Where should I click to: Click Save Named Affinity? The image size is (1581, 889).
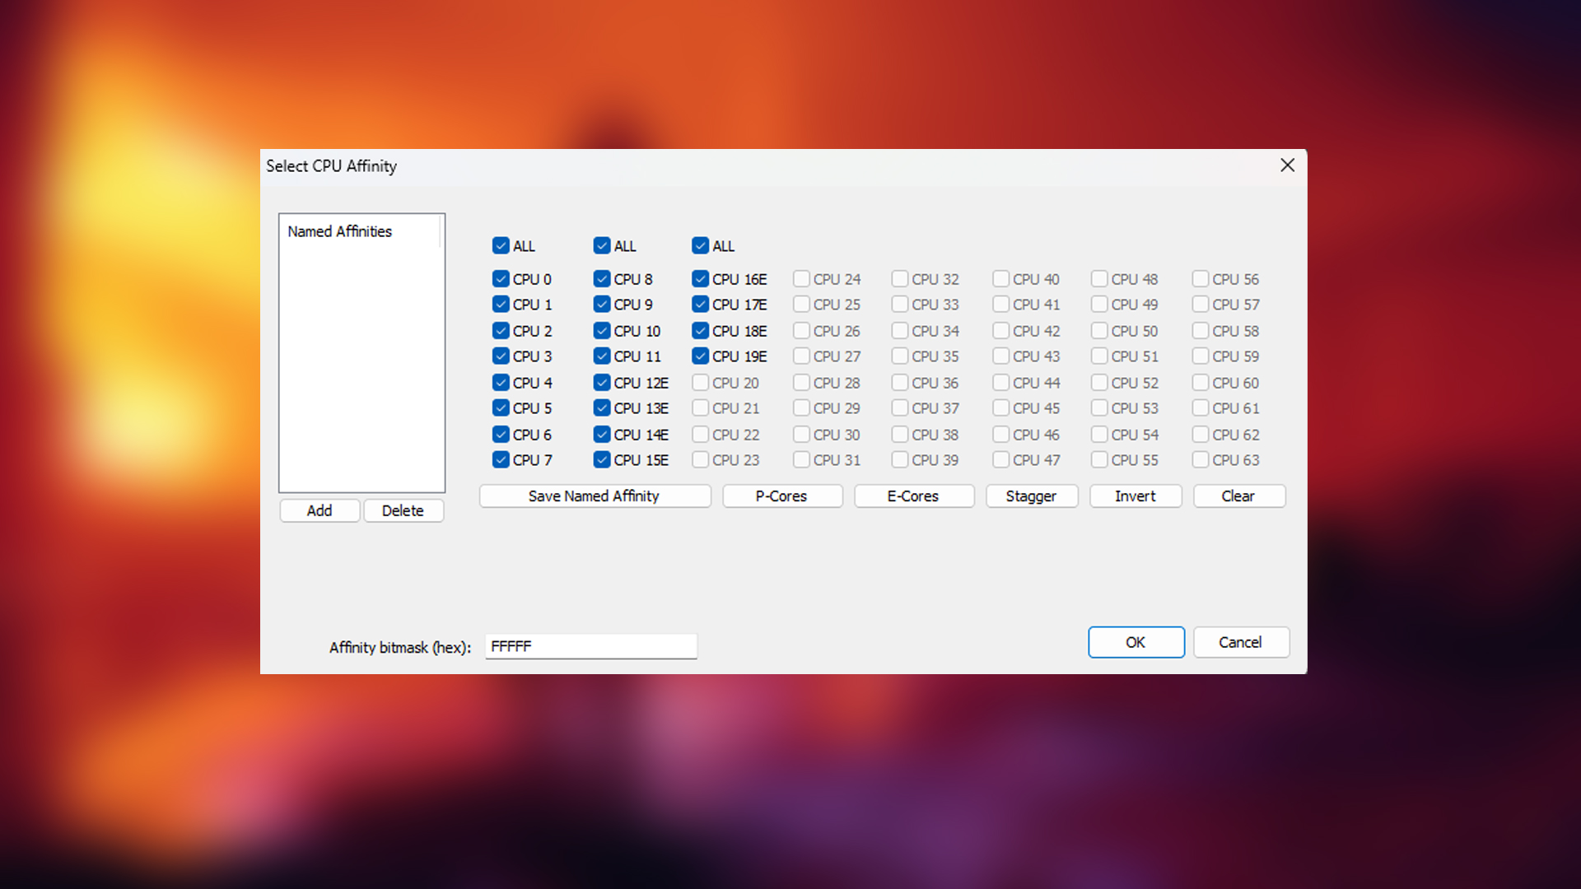[x=594, y=496]
